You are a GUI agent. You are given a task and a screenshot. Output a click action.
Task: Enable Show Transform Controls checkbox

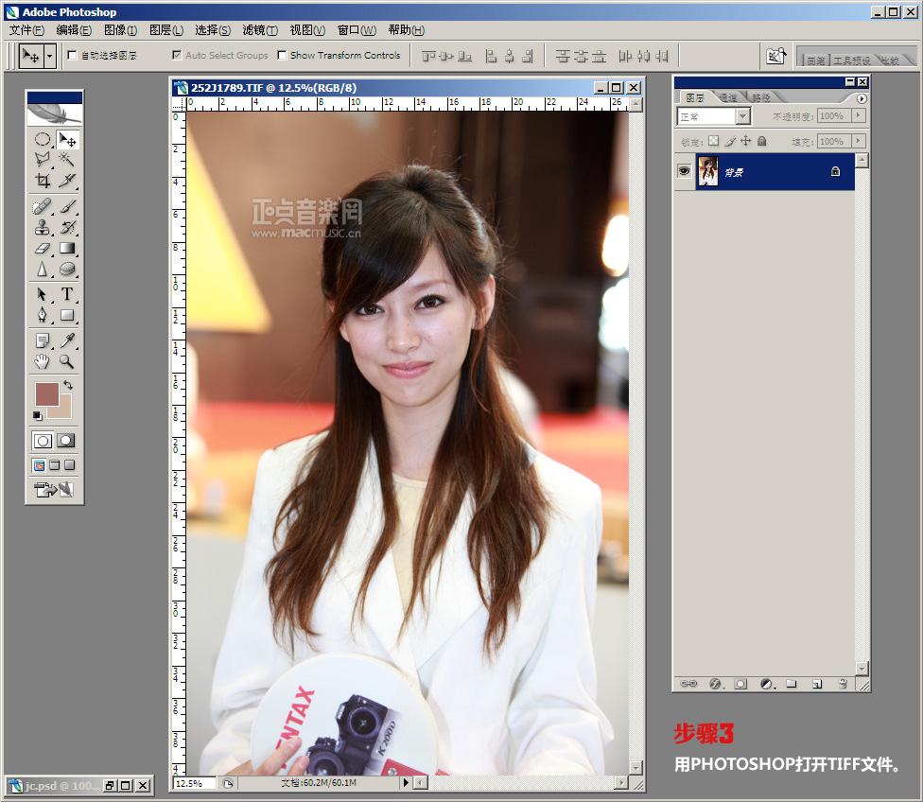tap(282, 56)
